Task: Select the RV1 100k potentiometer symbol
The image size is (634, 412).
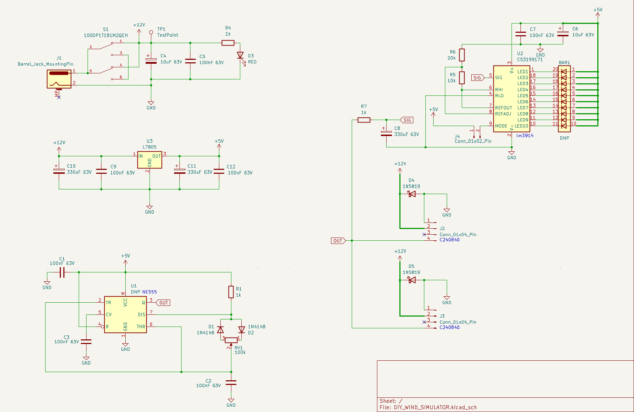Action: point(231,340)
